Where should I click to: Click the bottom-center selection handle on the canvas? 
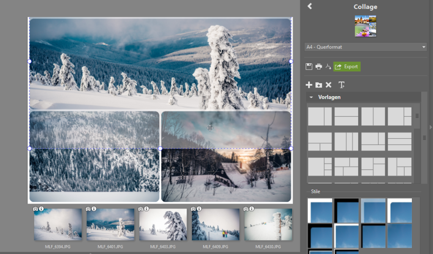[x=160, y=149]
